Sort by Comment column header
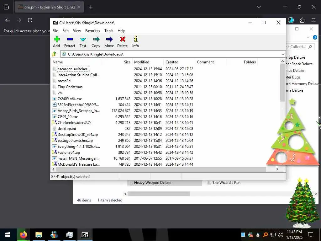The width and height of the screenshot is (321, 241). coord(210,62)
